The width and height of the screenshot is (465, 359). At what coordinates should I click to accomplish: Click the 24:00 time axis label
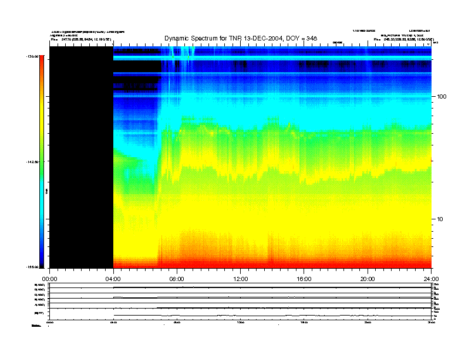coord(431,279)
